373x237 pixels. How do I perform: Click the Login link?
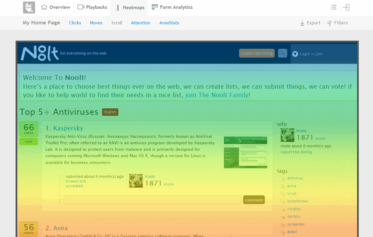coord(305,54)
